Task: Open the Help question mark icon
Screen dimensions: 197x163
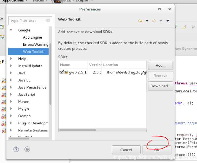Action: point(16,149)
